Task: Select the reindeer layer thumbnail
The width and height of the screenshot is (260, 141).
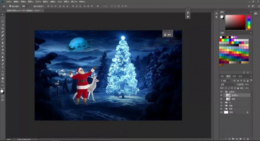Action: [228, 99]
